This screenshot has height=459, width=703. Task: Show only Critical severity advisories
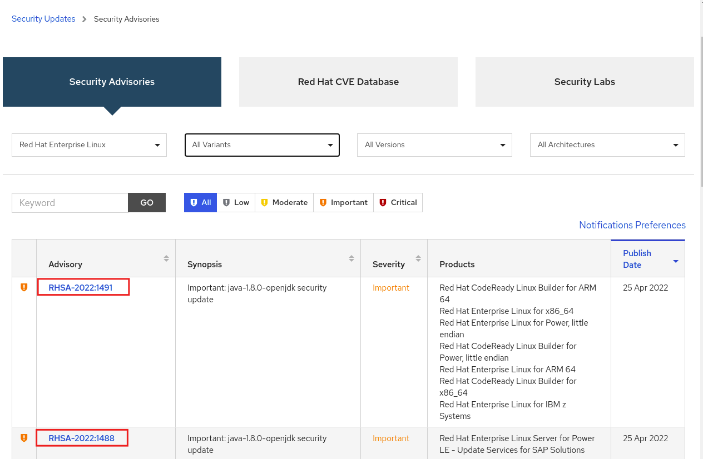point(398,203)
